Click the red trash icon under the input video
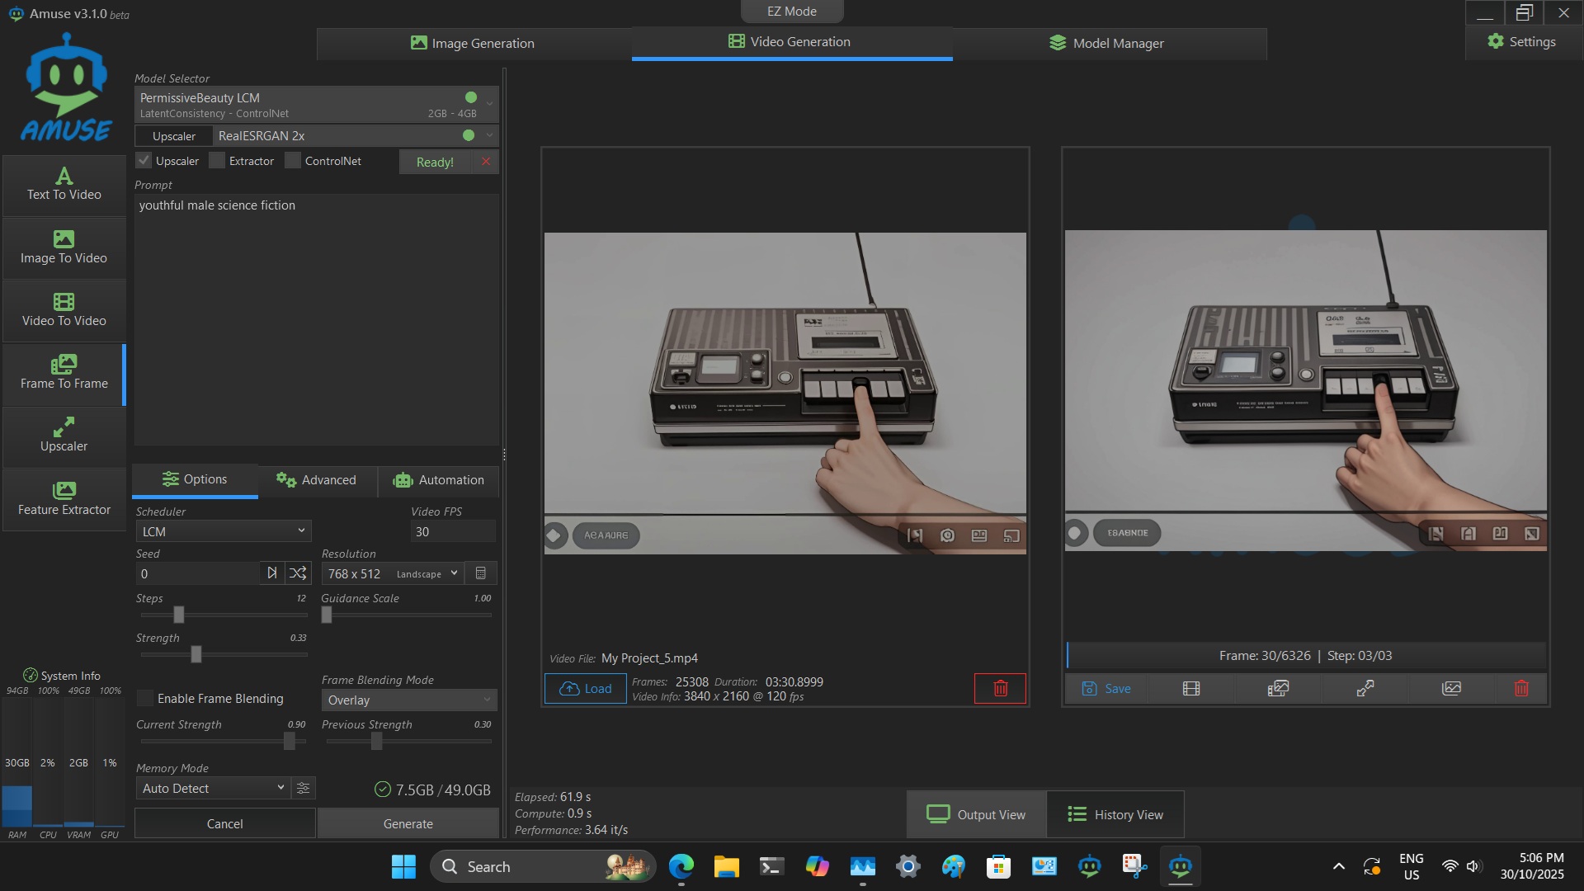This screenshot has width=1584, height=891. [x=1000, y=688]
